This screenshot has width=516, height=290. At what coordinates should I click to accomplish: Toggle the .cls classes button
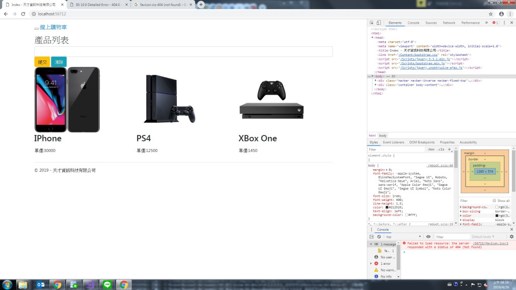point(441,149)
